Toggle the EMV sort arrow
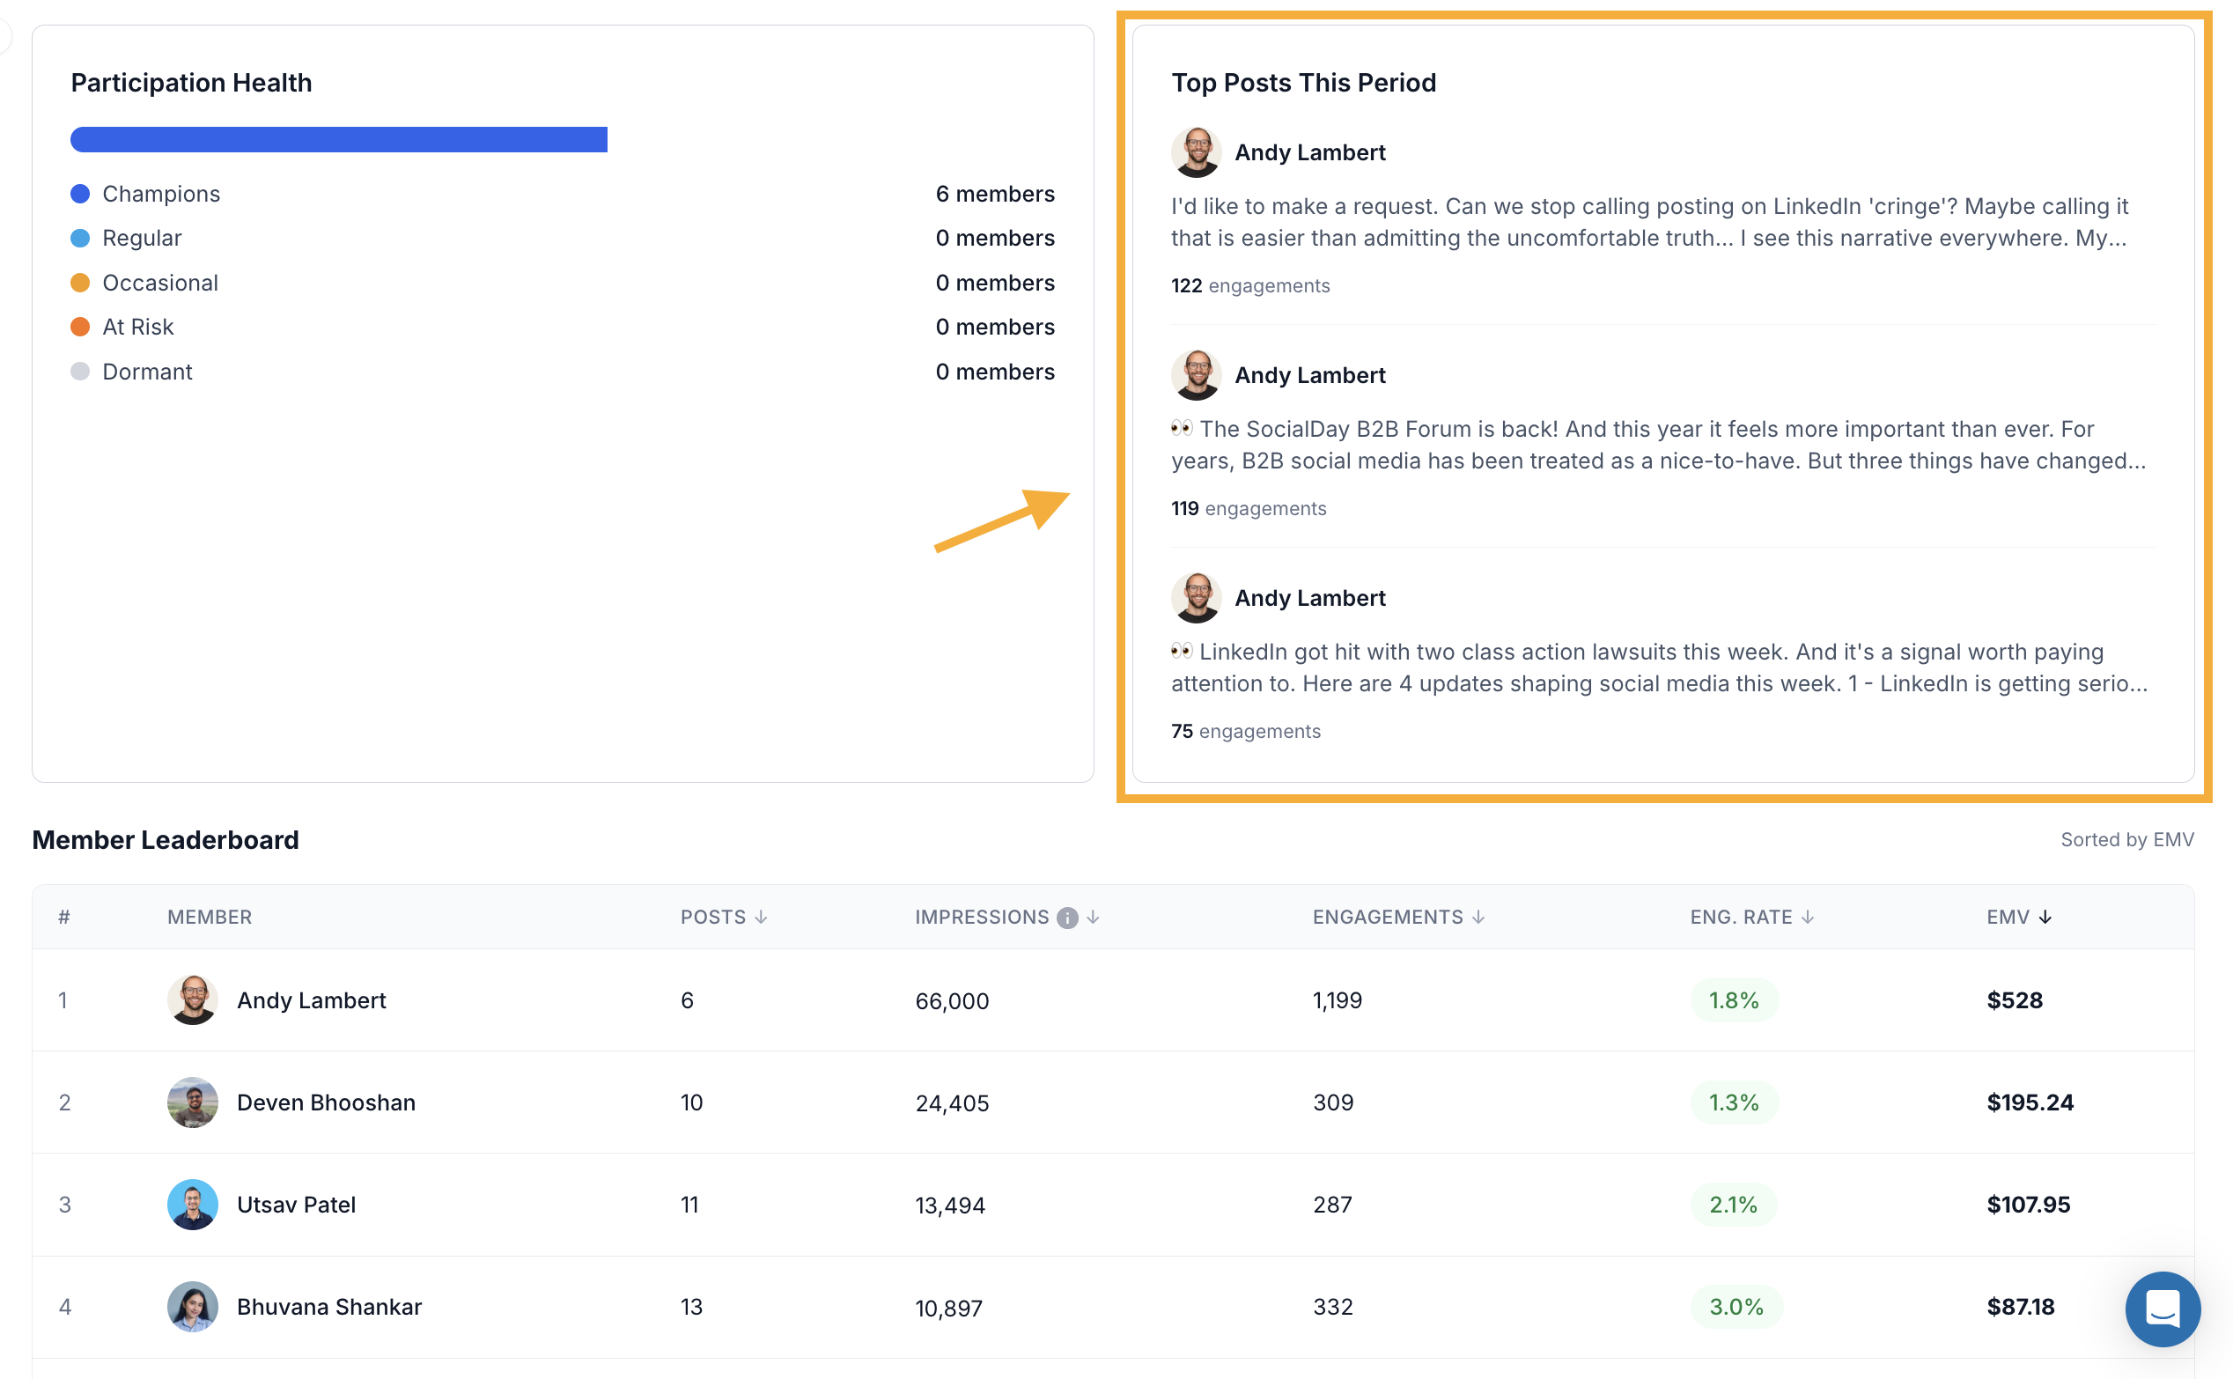The height and width of the screenshot is (1379, 2233). point(2045,917)
